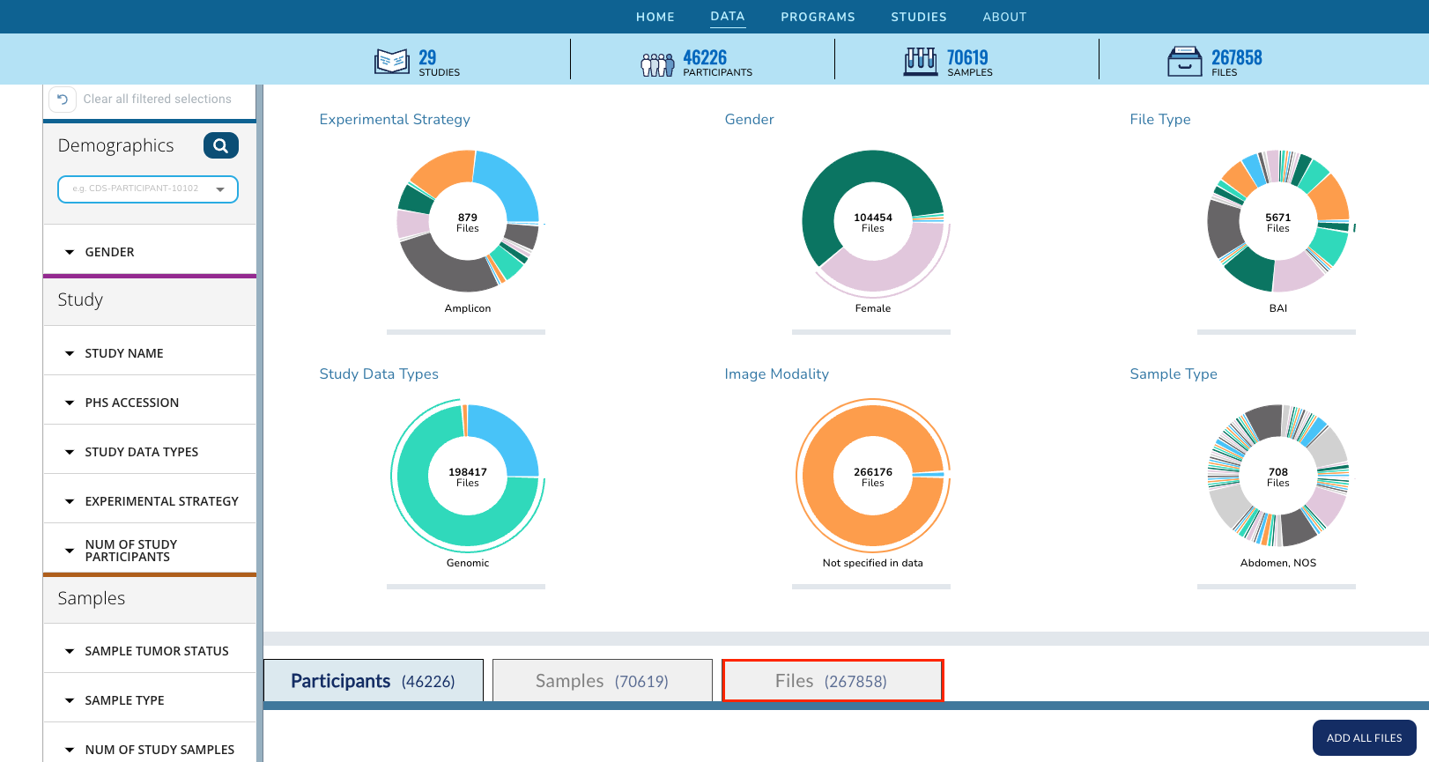The height and width of the screenshot is (762, 1429).
Task: Click the 29 STUDIES count
Action: tap(439, 63)
